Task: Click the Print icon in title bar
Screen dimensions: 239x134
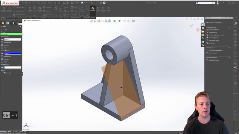Action: pos(82,3)
